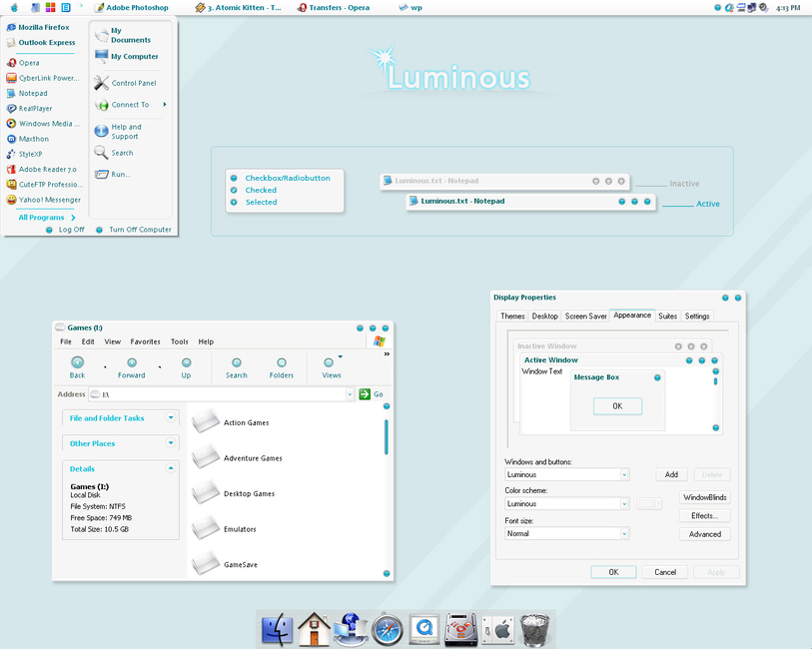Expand the Other Places panel
This screenshot has width=812, height=649.
(x=171, y=442)
